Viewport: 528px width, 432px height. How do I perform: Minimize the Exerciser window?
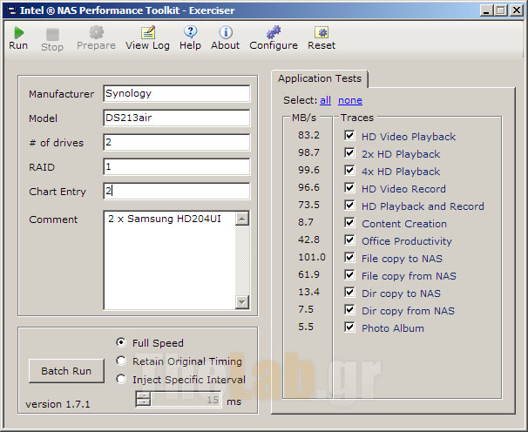coord(485,10)
